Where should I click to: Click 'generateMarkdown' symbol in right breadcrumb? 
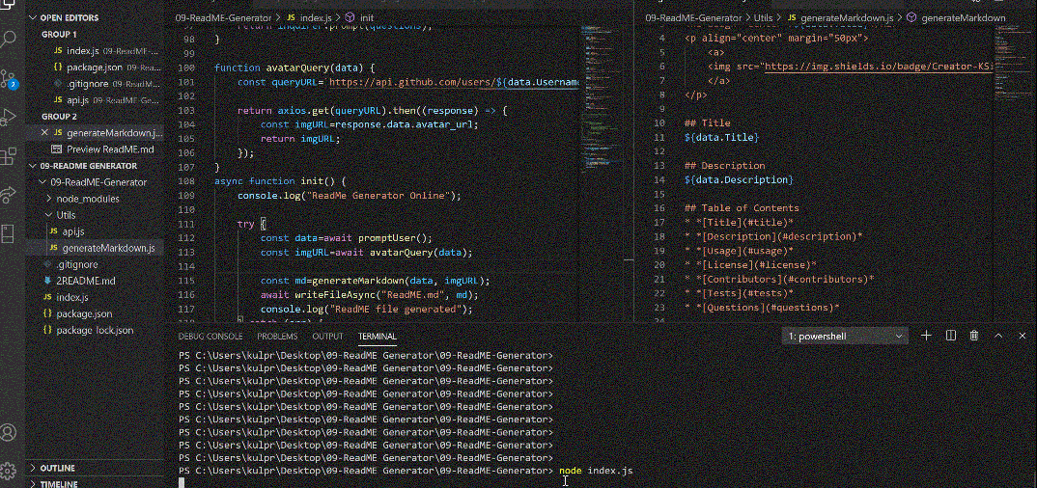pos(963,17)
